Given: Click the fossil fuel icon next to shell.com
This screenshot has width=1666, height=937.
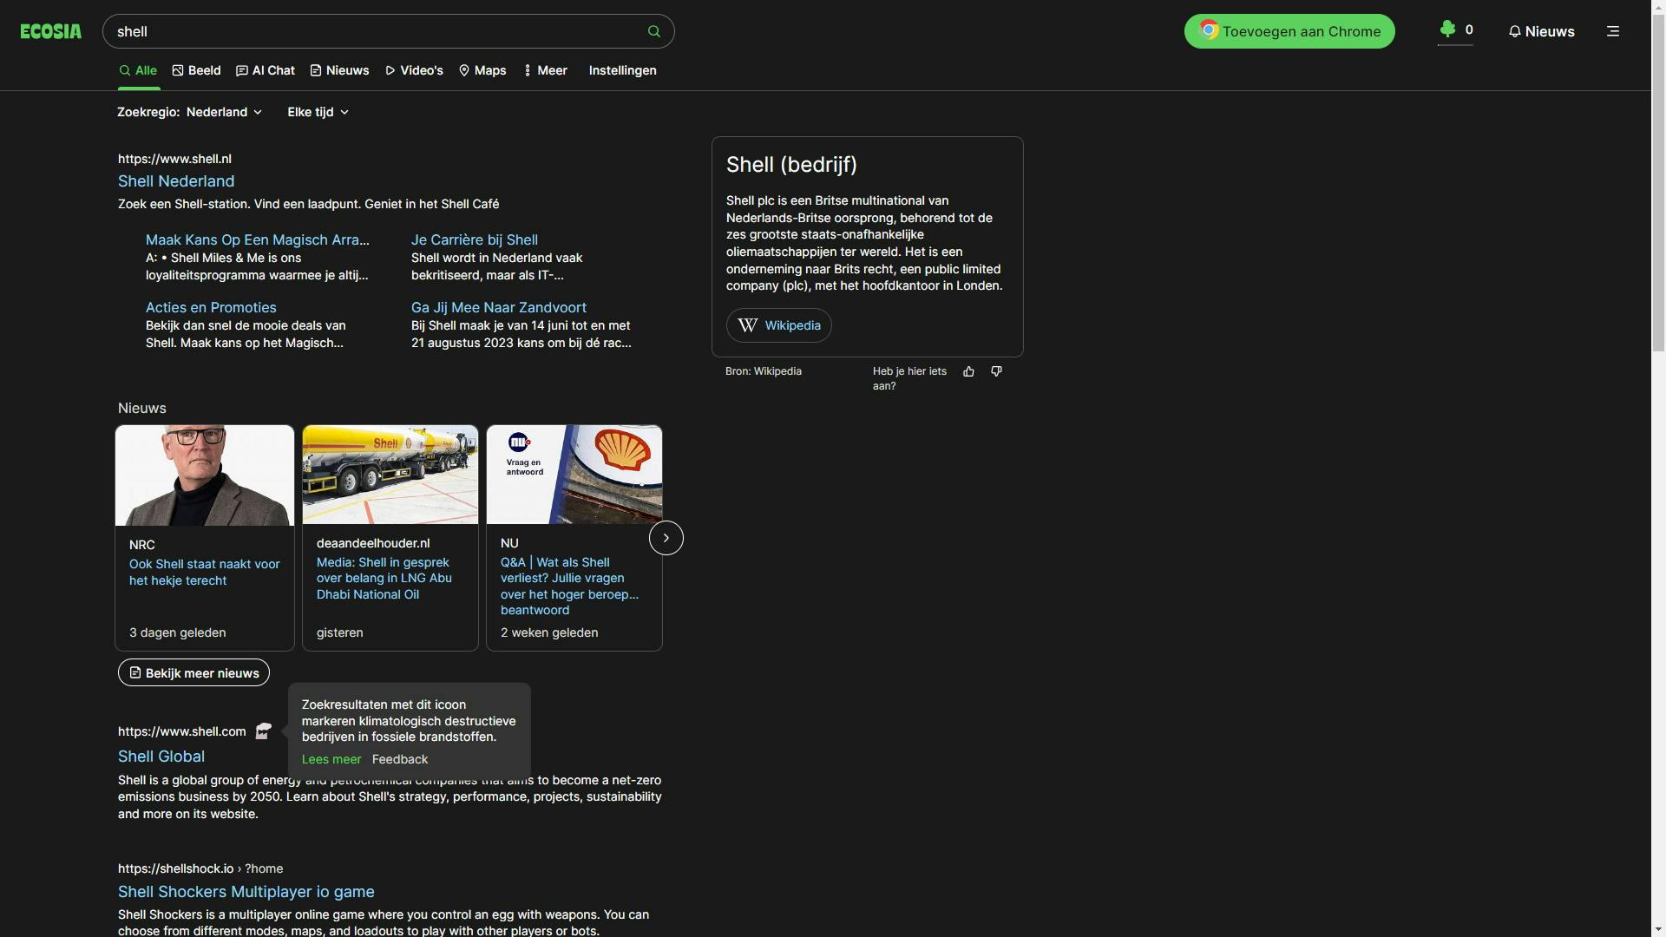Looking at the screenshot, I should coord(262,731).
